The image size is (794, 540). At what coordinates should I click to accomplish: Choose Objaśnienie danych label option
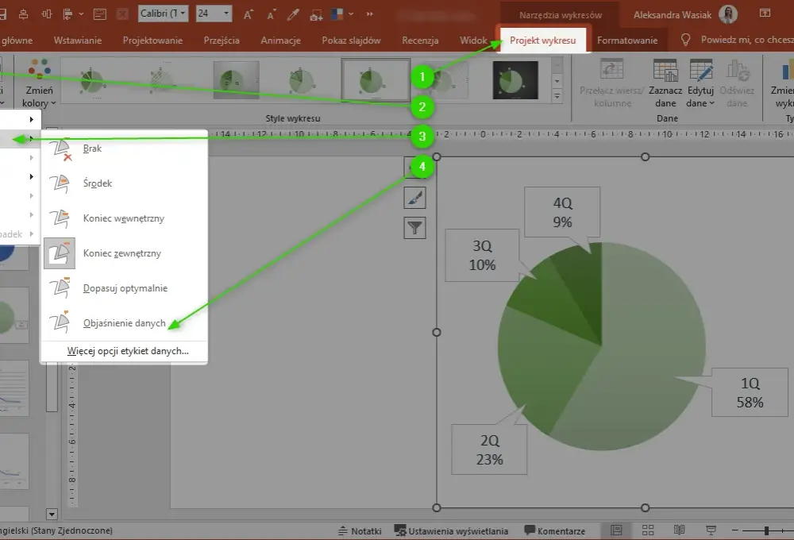coord(124,323)
